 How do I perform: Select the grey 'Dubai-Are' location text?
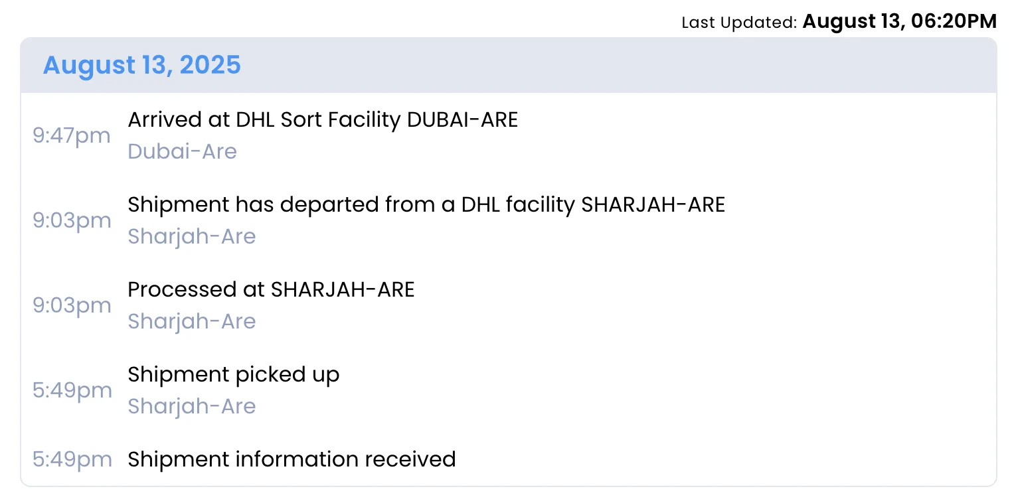[x=182, y=152]
